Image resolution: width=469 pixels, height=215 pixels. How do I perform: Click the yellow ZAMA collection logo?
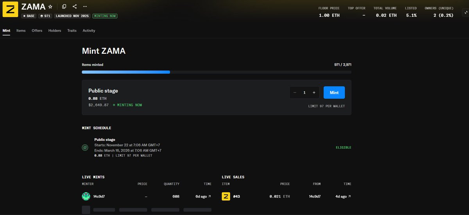(10, 10)
